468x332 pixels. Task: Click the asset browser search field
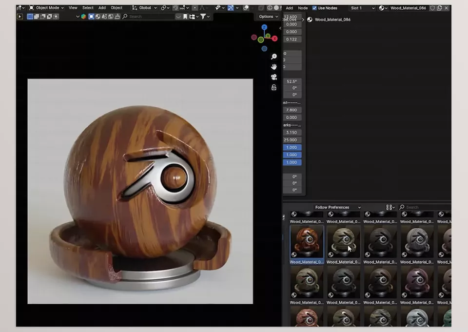pyautogui.click(x=425, y=207)
